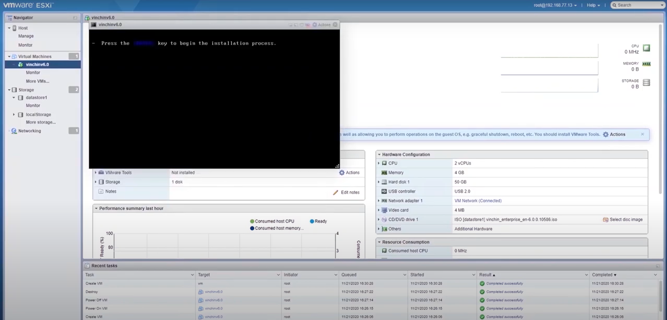Expand the CPU hardware row
This screenshot has height=320, width=667.
[379, 163]
